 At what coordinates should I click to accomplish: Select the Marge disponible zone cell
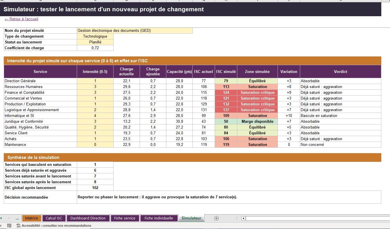point(257,122)
